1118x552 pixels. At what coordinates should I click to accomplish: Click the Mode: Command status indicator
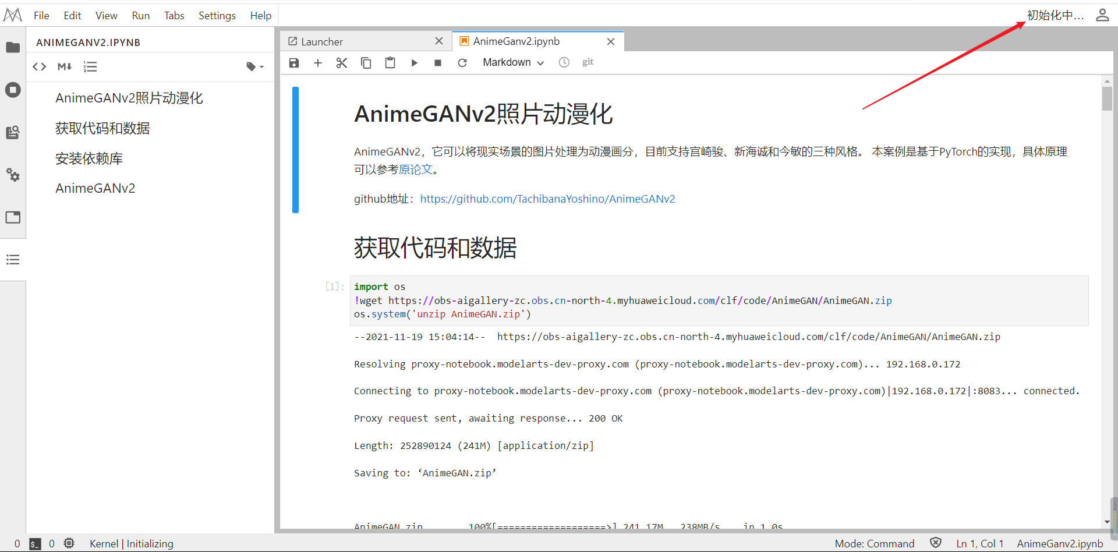click(x=875, y=544)
